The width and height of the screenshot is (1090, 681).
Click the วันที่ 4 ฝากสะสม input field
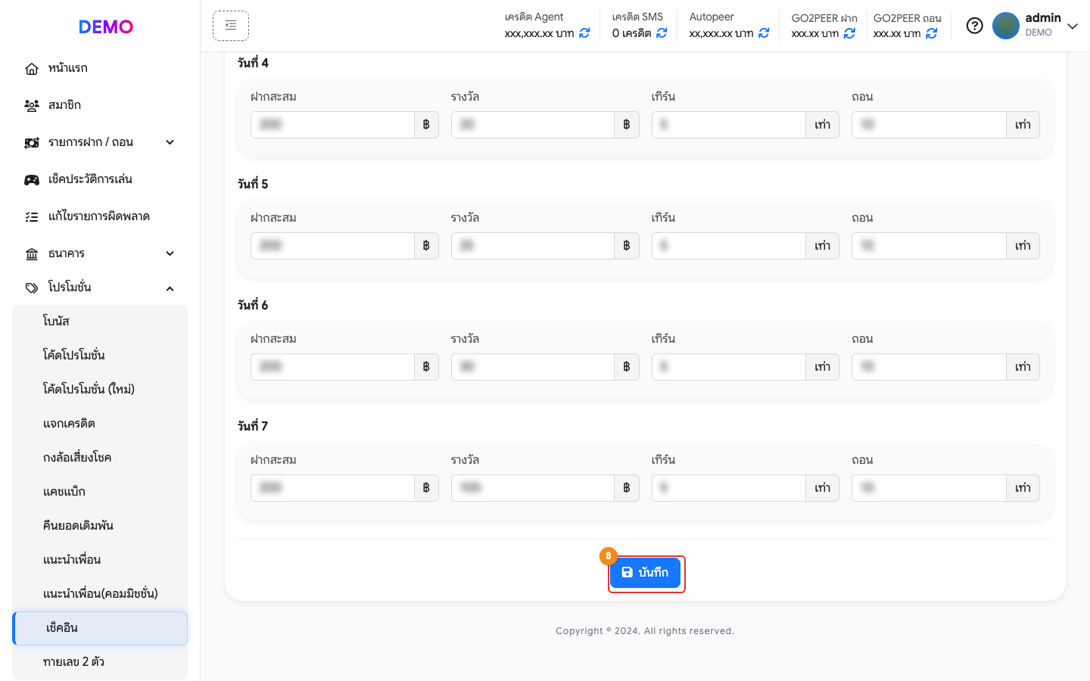tap(332, 125)
